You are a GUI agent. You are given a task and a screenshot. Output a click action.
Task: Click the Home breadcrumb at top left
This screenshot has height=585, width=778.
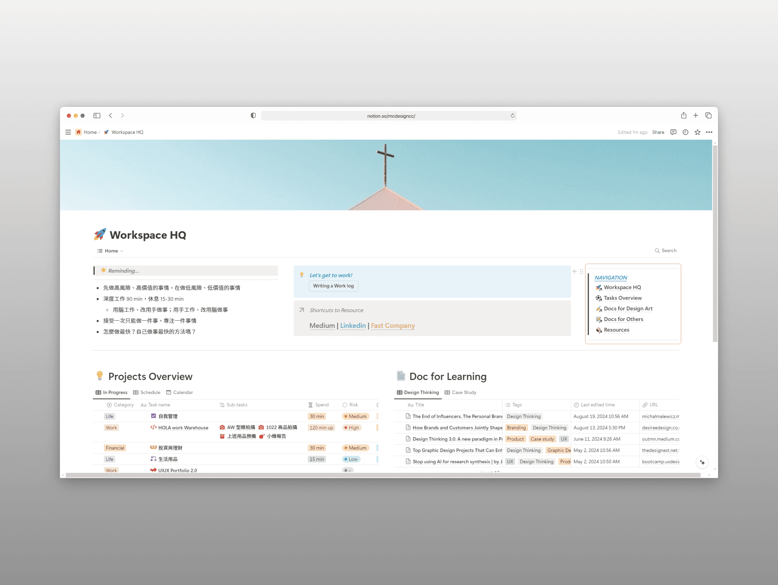tap(90, 132)
